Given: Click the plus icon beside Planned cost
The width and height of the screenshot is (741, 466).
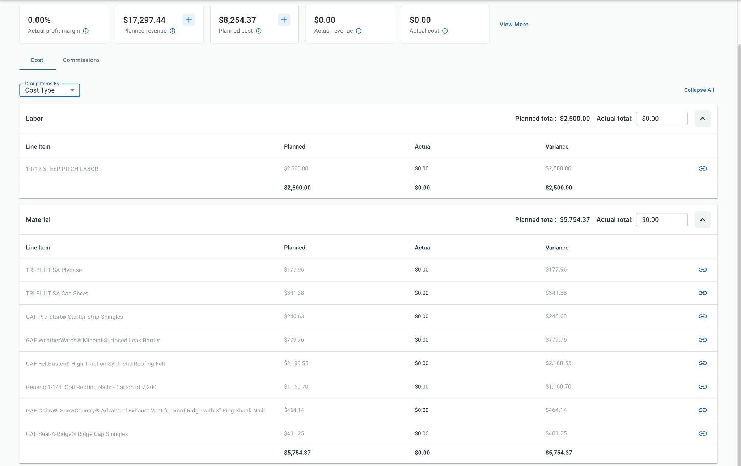Looking at the screenshot, I should coord(284,20).
